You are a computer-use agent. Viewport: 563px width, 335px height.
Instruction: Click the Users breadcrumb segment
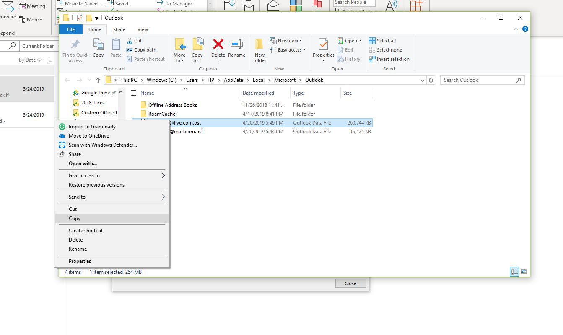[192, 80]
